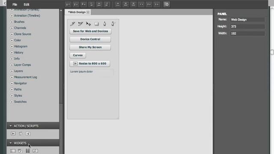Collapse the Action / Scripts section
This screenshot has height=154, width=274.
(10, 126)
